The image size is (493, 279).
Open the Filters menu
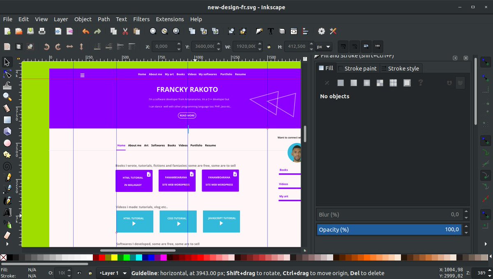[x=141, y=19]
